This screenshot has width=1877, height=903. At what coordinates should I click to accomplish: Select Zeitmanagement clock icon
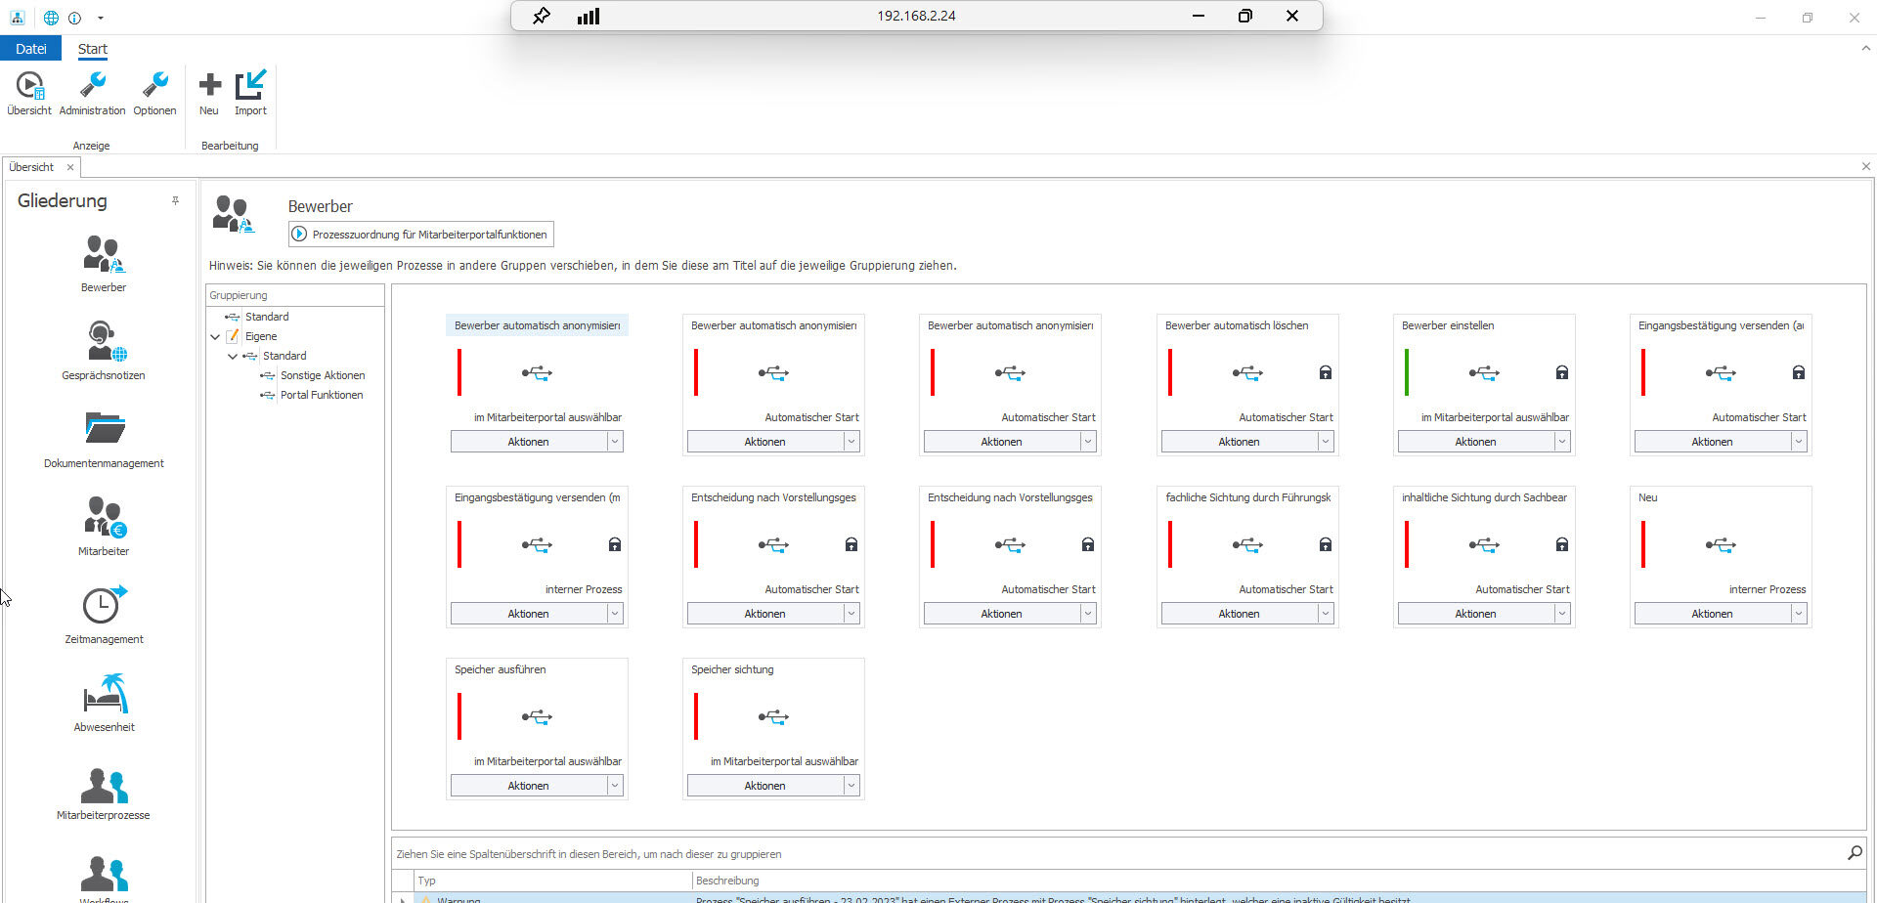(x=104, y=605)
